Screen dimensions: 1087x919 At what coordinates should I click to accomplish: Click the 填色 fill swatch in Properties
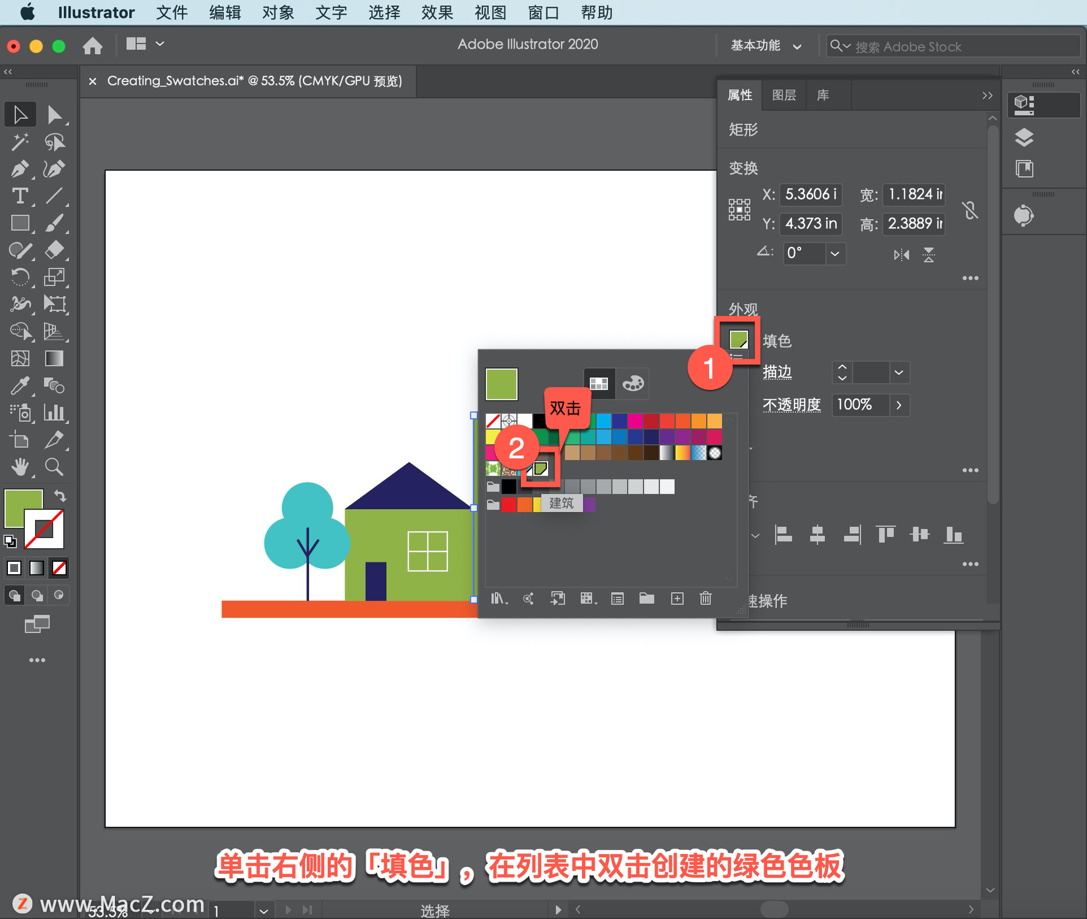point(739,340)
